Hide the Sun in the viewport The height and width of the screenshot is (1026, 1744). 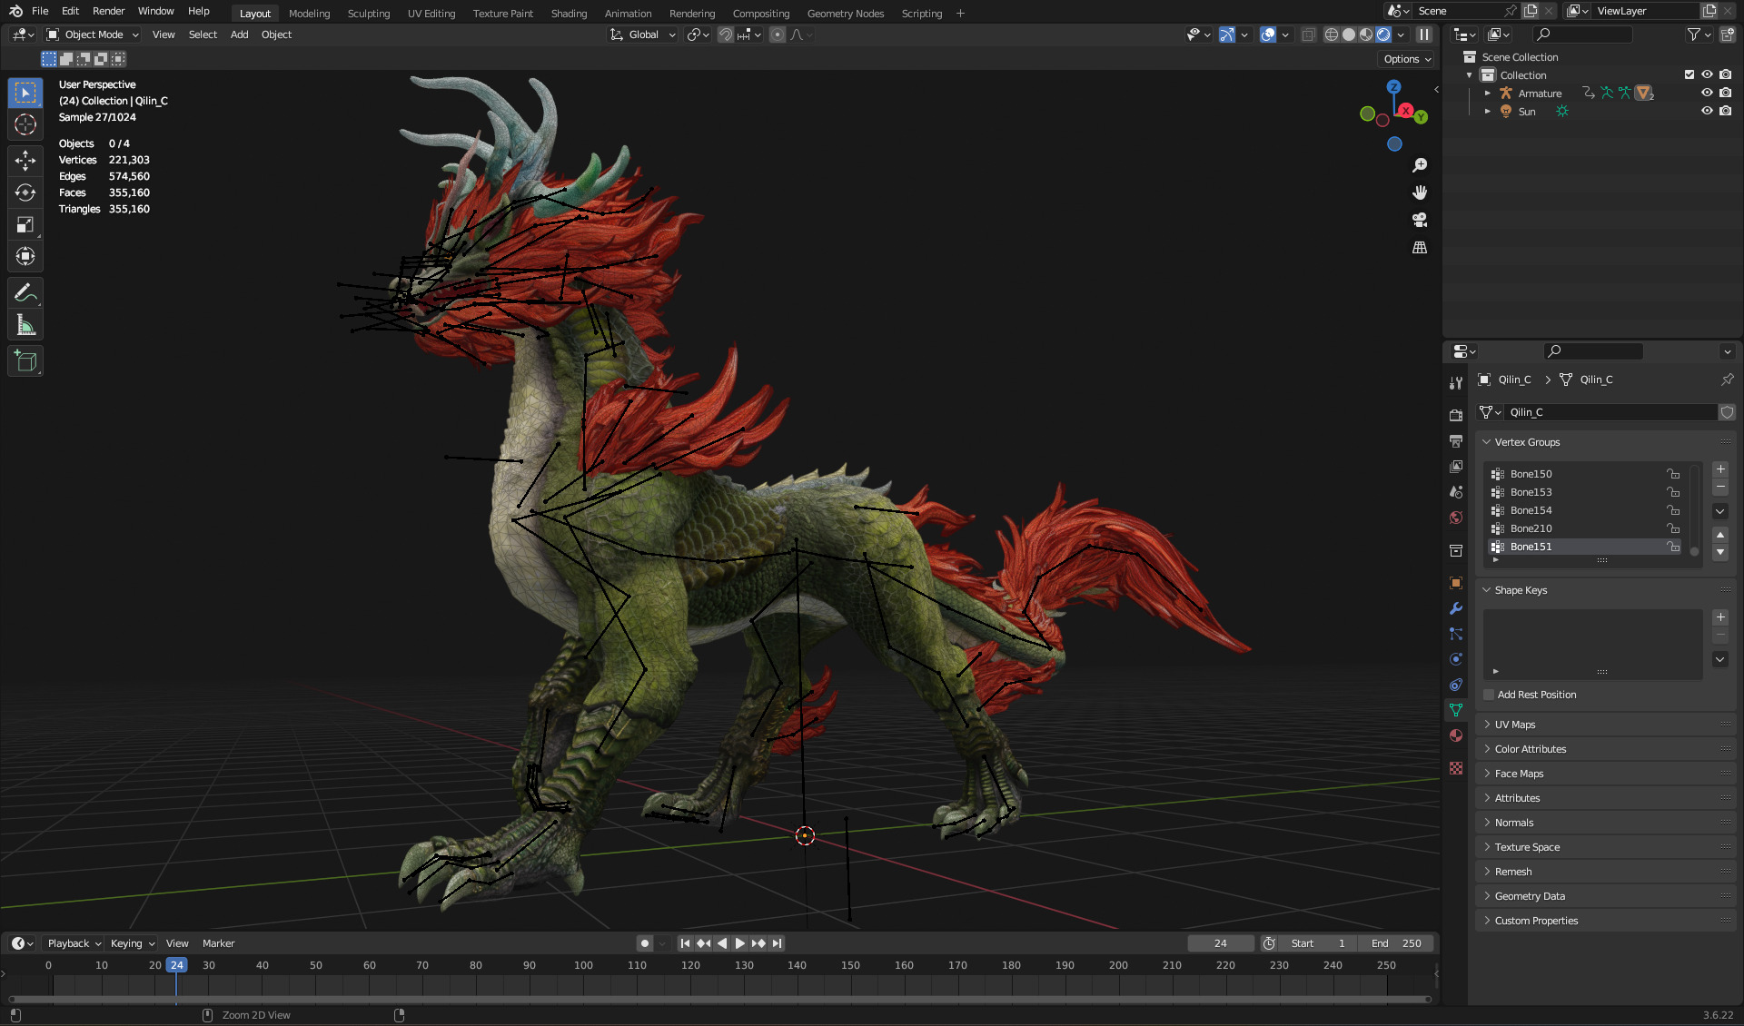tap(1707, 111)
